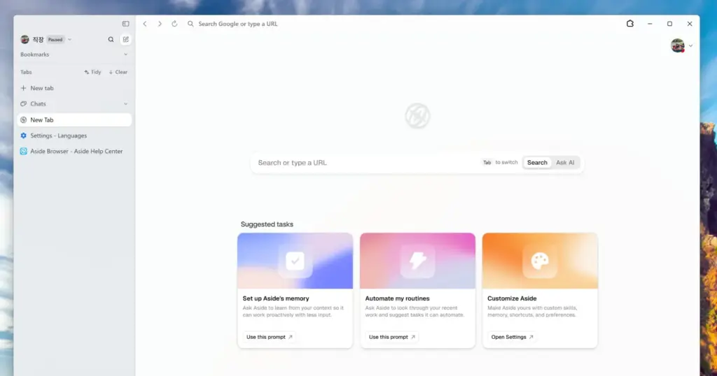Image resolution: width=717 pixels, height=376 pixels.
Task: Open the extensions puzzle icon
Action: [x=630, y=24]
